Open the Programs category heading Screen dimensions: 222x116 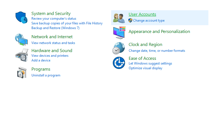point(41,69)
